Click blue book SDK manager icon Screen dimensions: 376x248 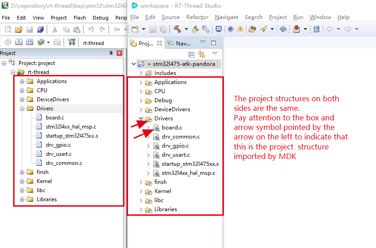tap(283, 29)
